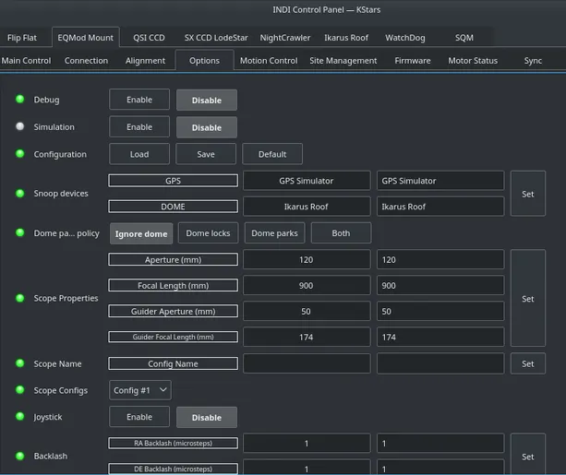Open the Connection tab
The height and width of the screenshot is (475, 566).
tap(86, 61)
